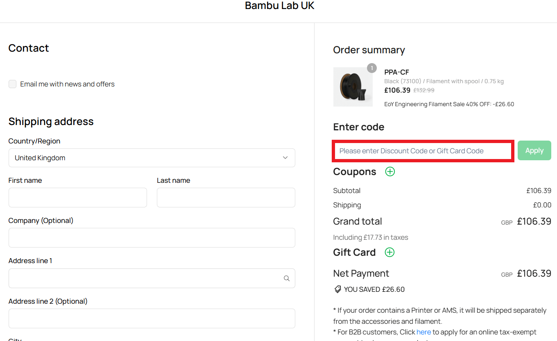Click the PPA-CF product name link
Screen dimensions: 557x341
[x=396, y=72]
